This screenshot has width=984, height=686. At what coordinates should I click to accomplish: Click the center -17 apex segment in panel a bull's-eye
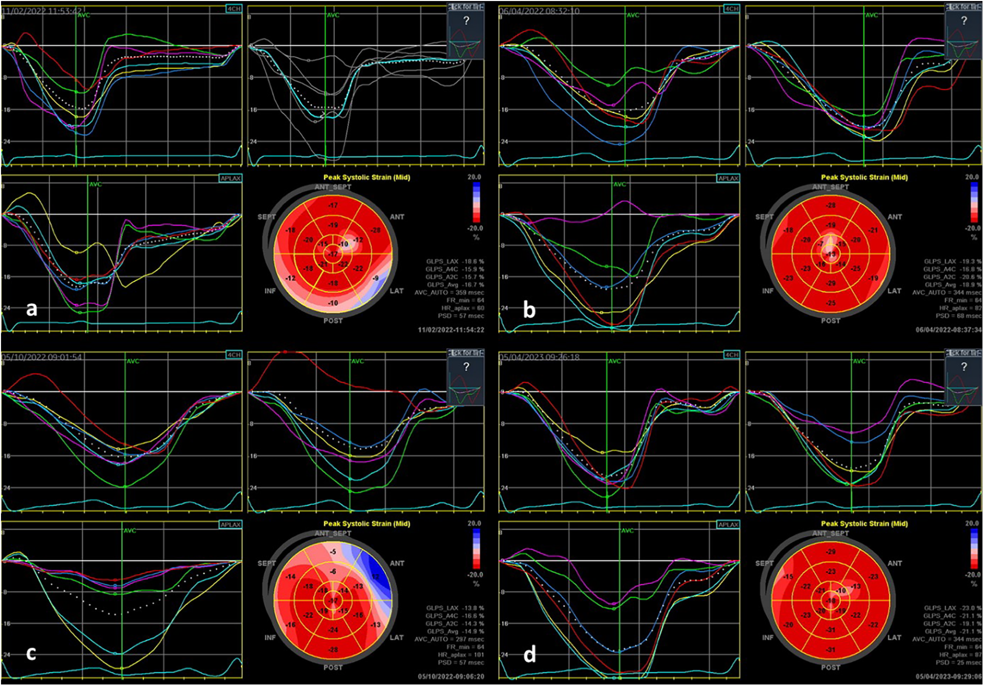(x=333, y=254)
